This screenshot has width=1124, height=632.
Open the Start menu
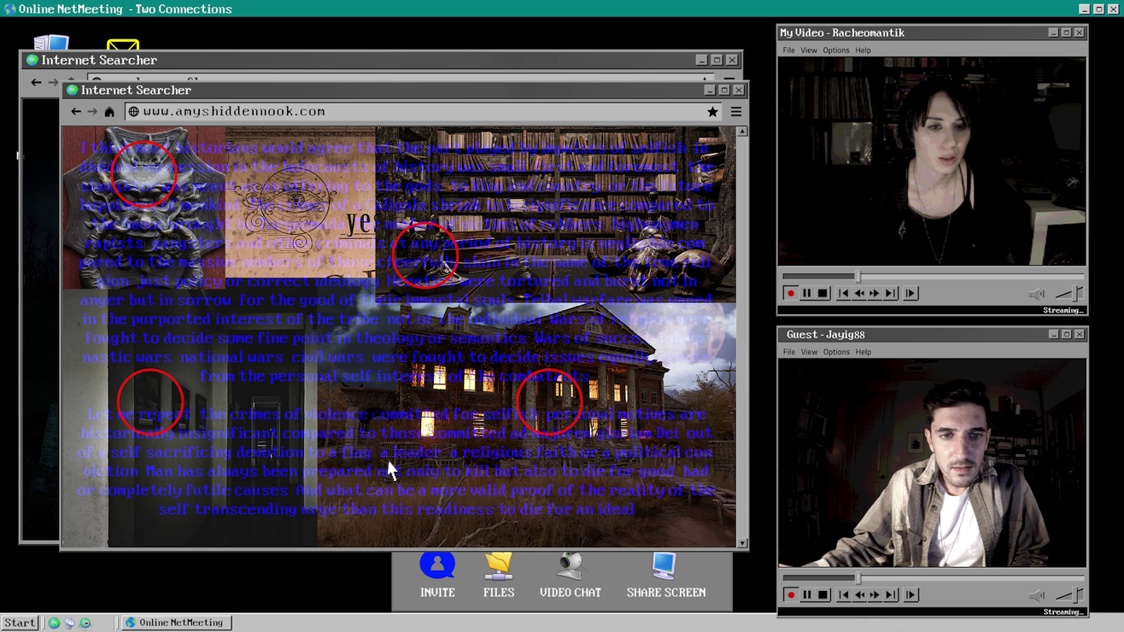click(20, 623)
